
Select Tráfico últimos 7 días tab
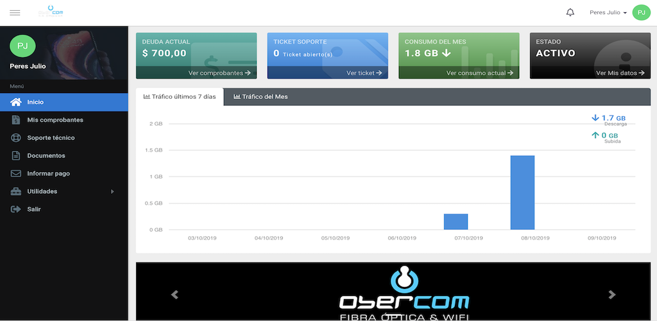click(x=180, y=97)
